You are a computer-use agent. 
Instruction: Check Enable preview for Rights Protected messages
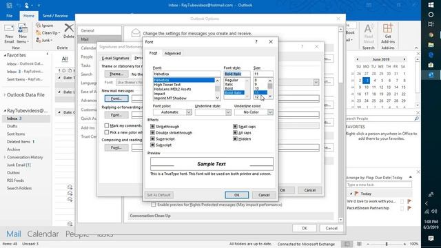[153, 205]
